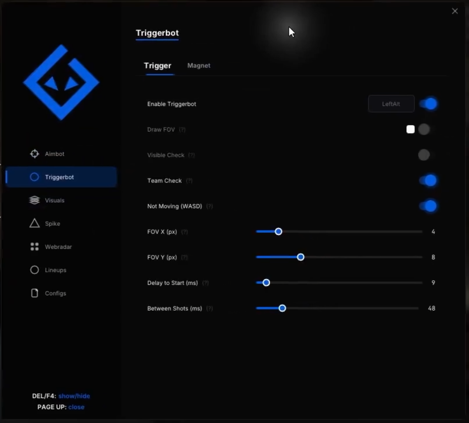Open the Lineups circle icon section

pos(34,270)
